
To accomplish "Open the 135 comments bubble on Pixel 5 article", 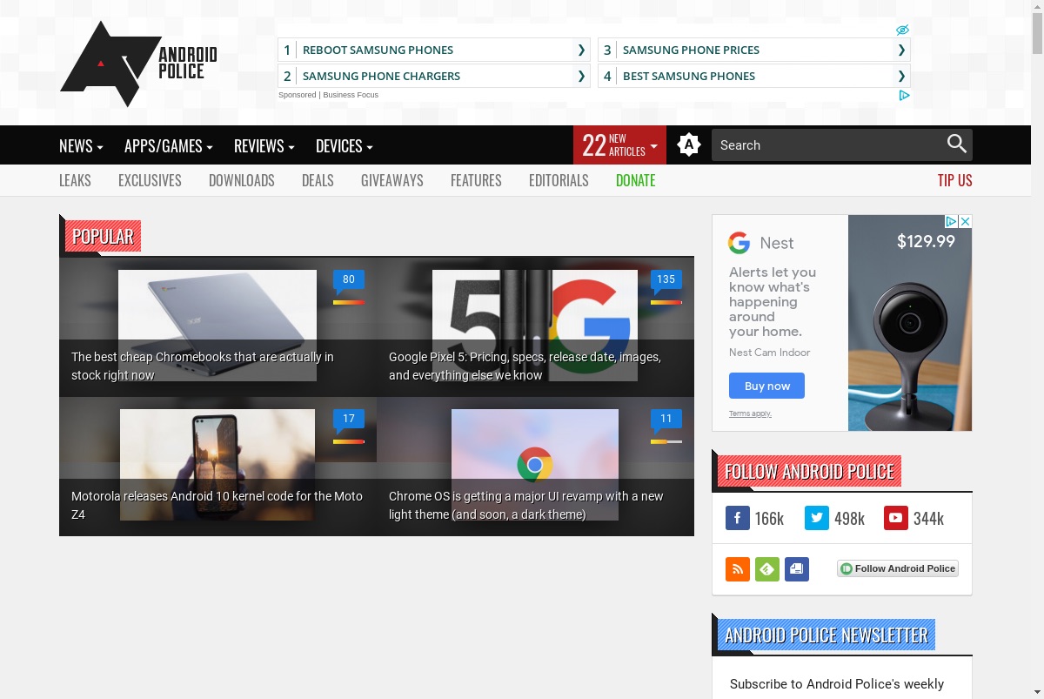I will tap(666, 280).
